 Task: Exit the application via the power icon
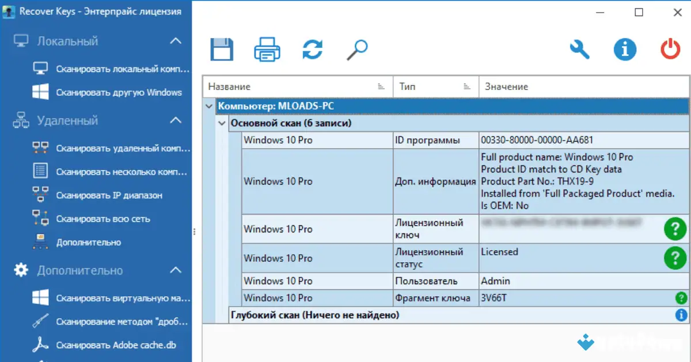click(x=670, y=50)
